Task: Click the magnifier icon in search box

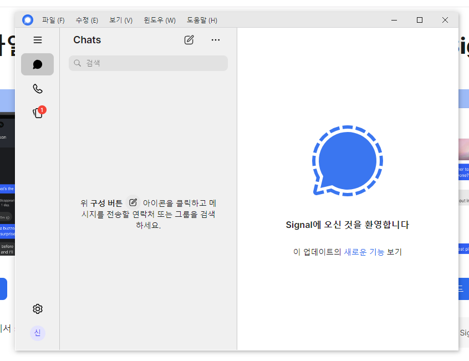Action: point(78,63)
